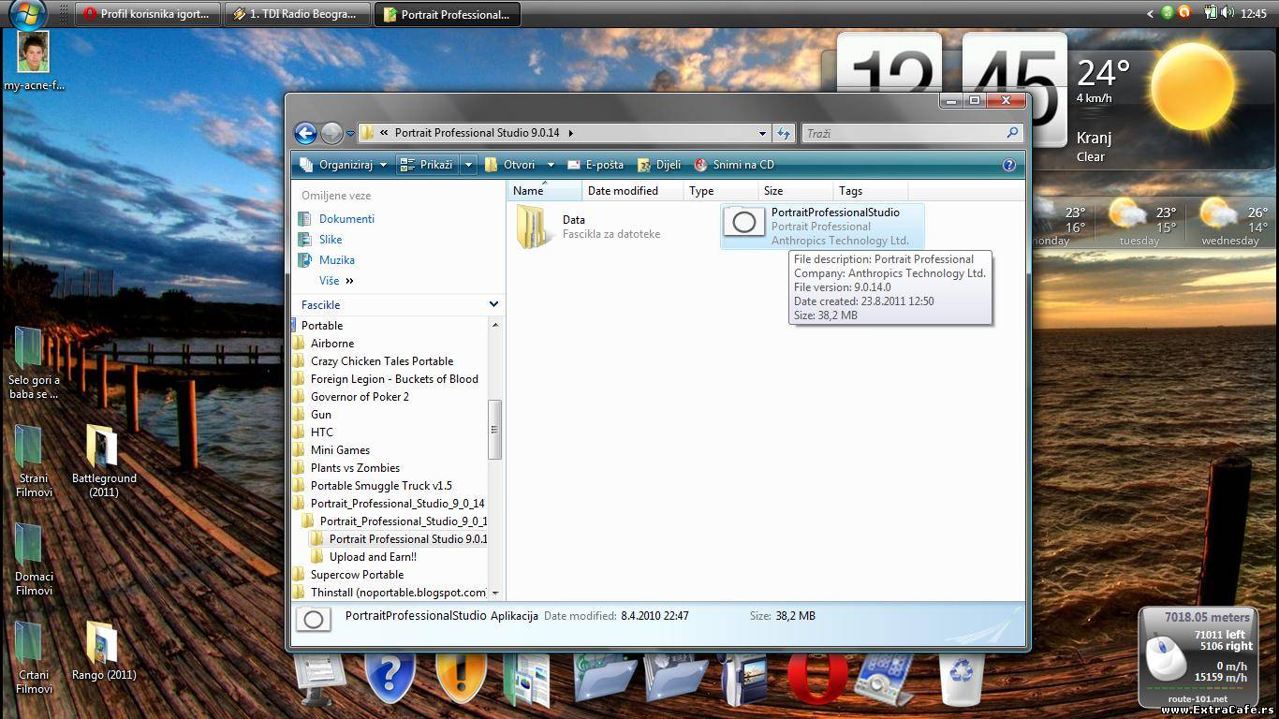The width and height of the screenshot is (1279, 719).
Task: Click Snimi na CD button
Action: [x=734, y=165]
